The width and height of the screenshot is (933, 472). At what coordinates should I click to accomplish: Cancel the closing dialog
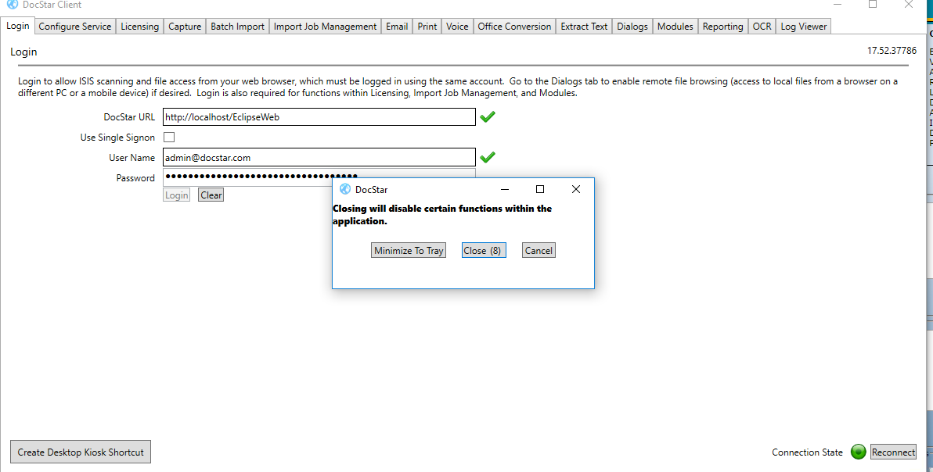click(539, 251)
